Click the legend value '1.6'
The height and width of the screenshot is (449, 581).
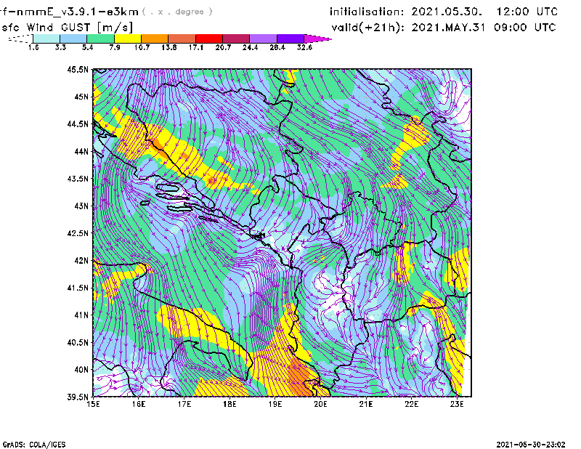33,47
